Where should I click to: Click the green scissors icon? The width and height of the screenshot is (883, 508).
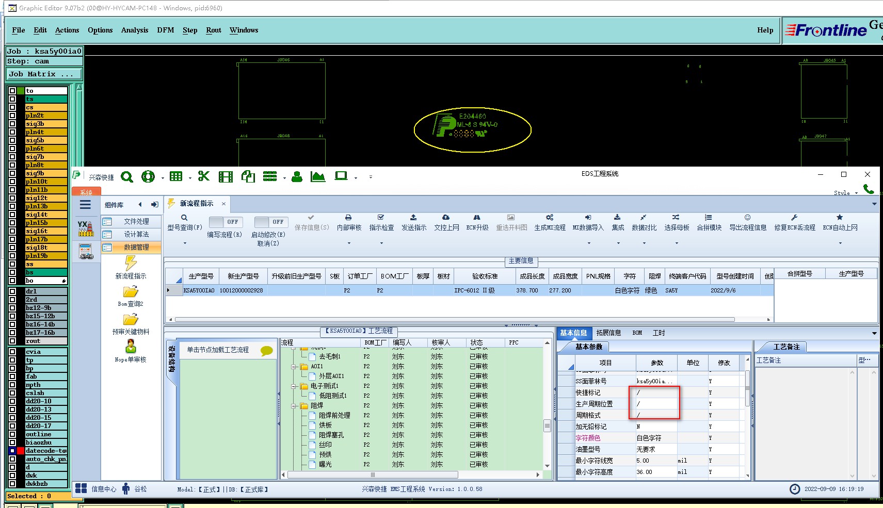pyautogui.click(x=204, y=176)
